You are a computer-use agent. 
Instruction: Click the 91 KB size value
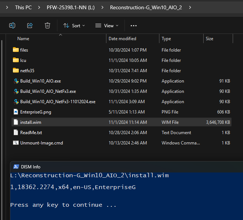(x=225, y=81)
